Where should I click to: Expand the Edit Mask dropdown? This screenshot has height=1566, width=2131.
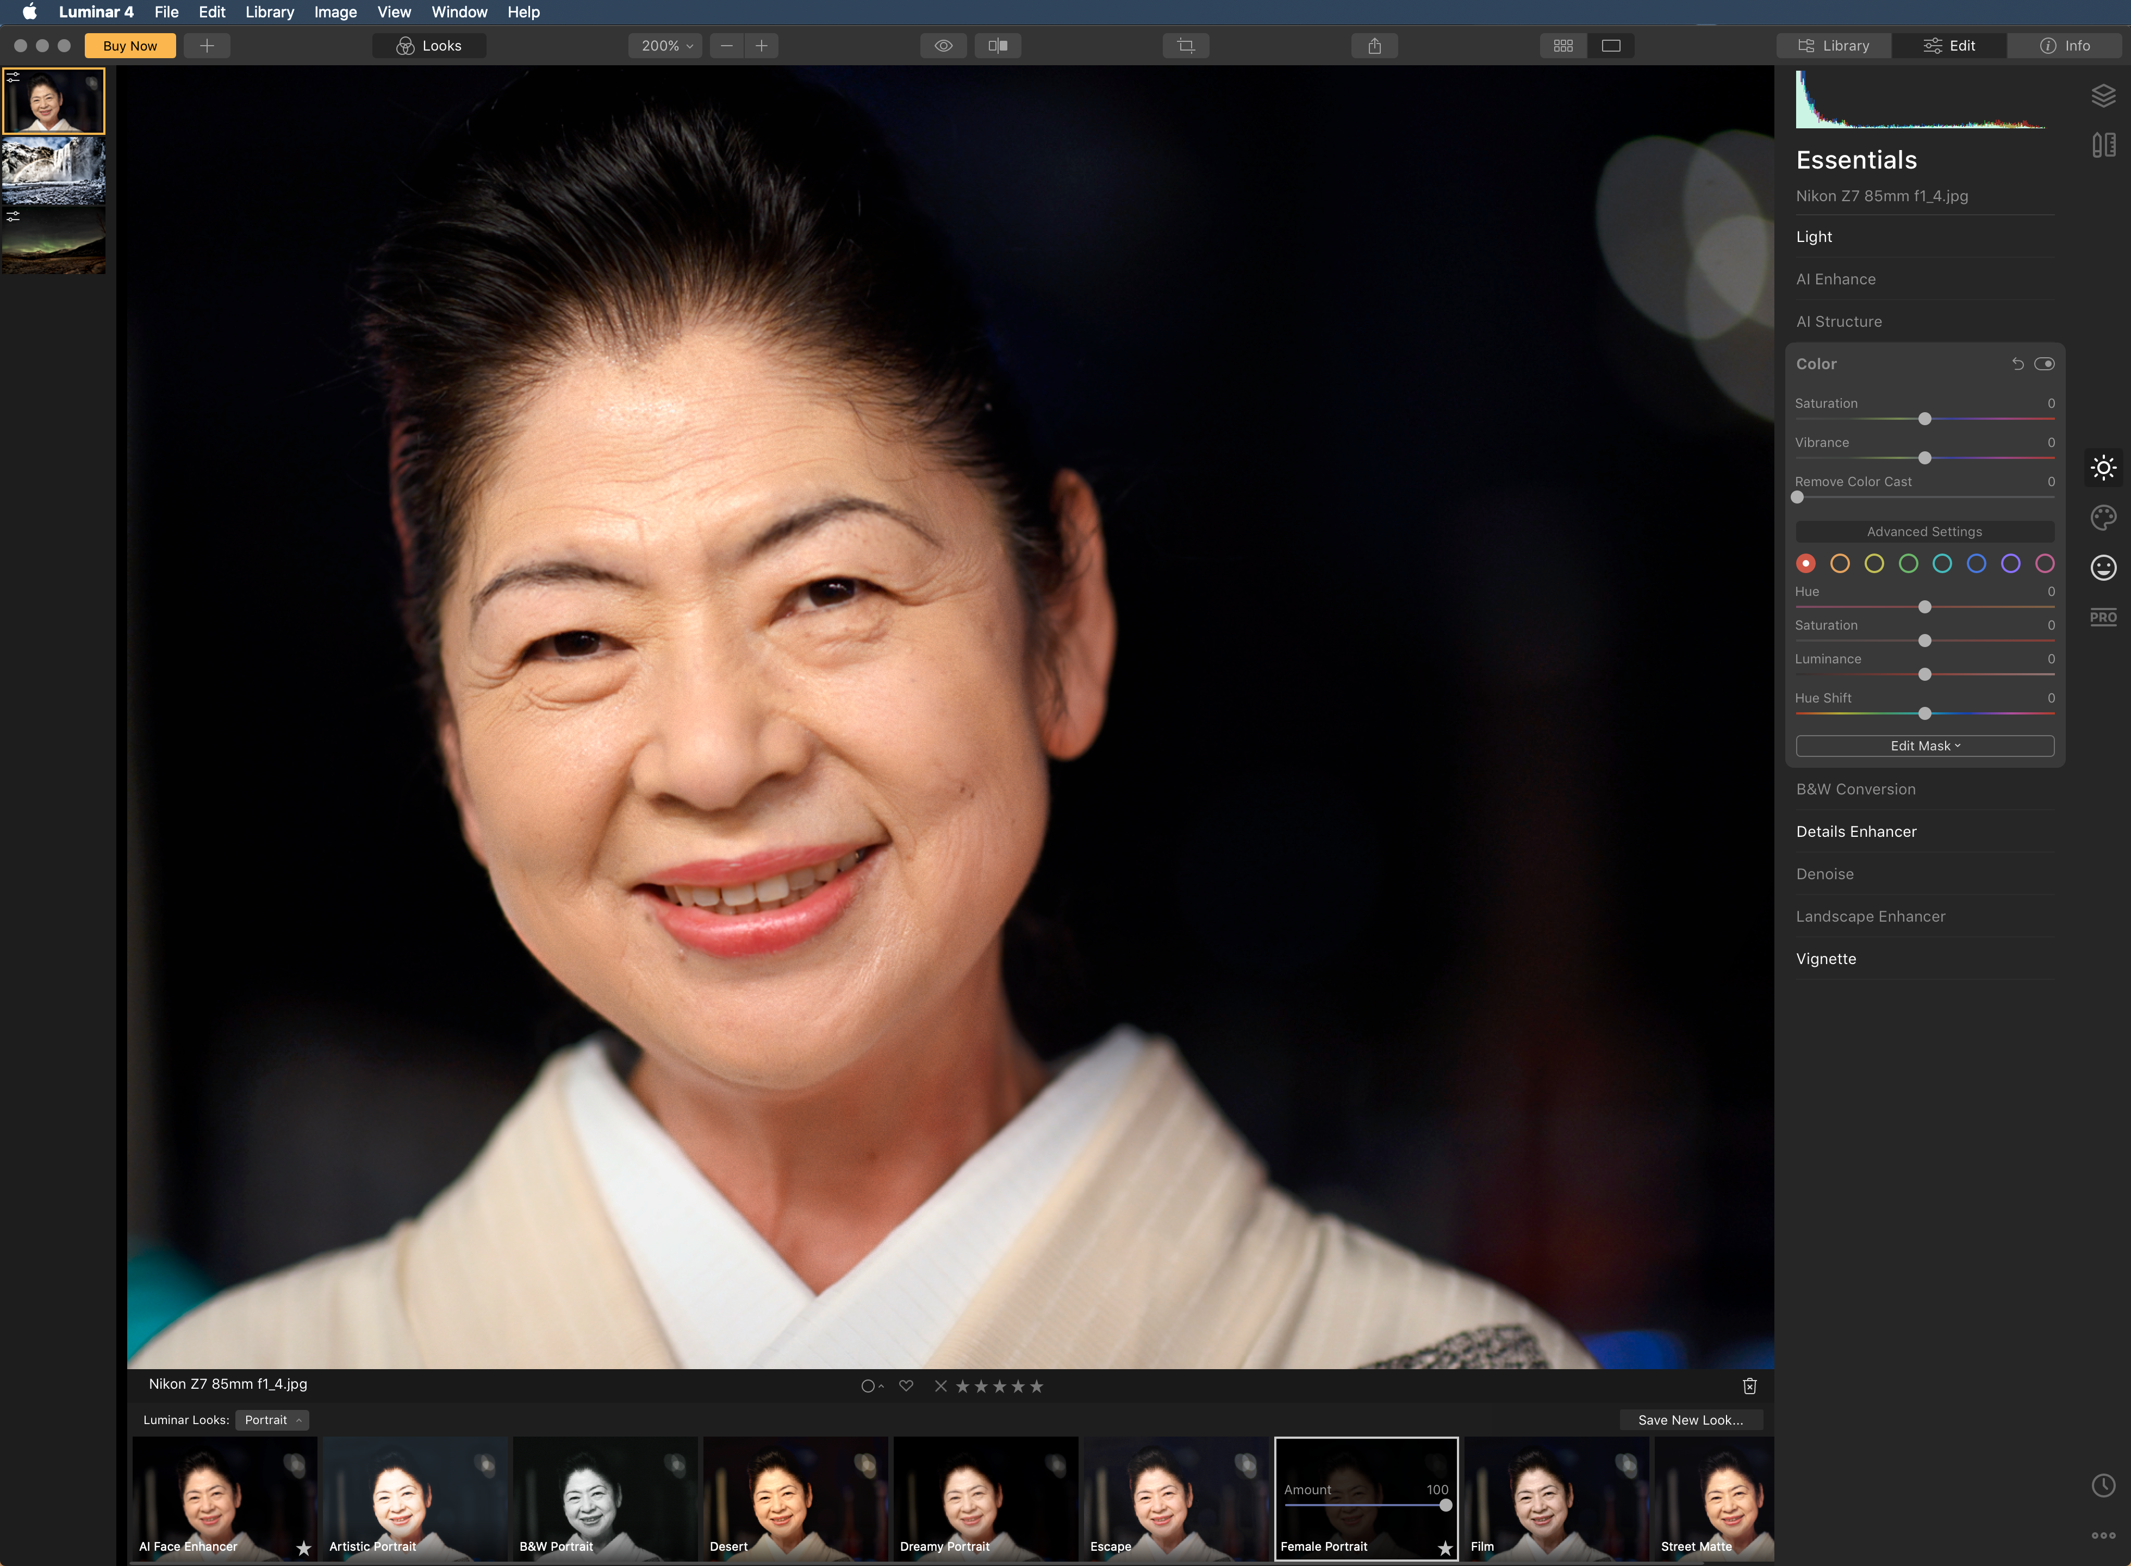click(1924, 746)
